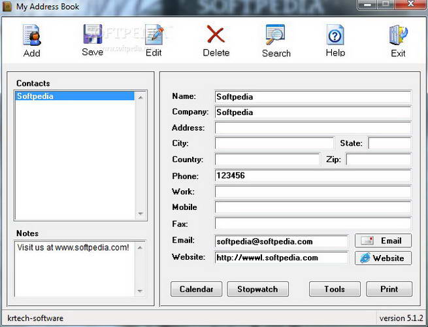
Task: Open the Calendar tool
Action: click(x=196, y=289)
